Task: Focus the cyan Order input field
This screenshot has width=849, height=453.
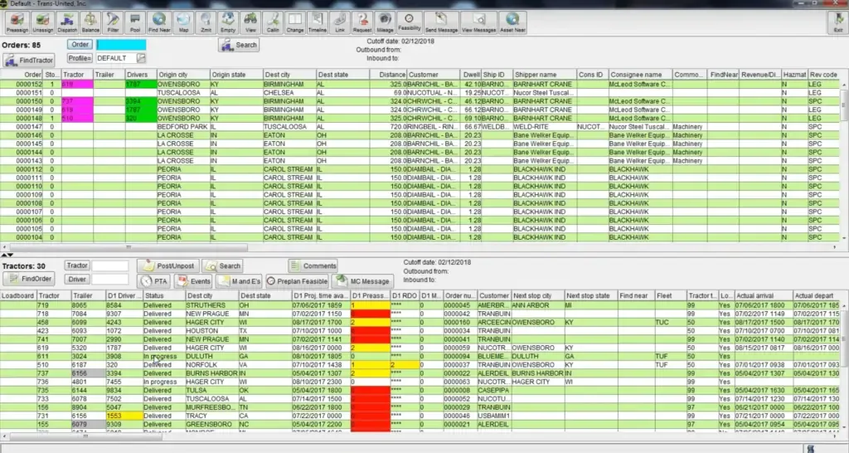Action: (x=121, y=45)
